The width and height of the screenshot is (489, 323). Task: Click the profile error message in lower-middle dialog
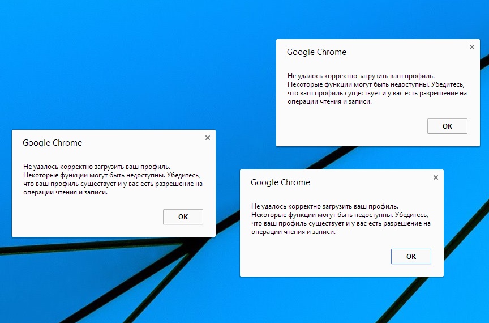pyautogui.click(x=341, y=219)
